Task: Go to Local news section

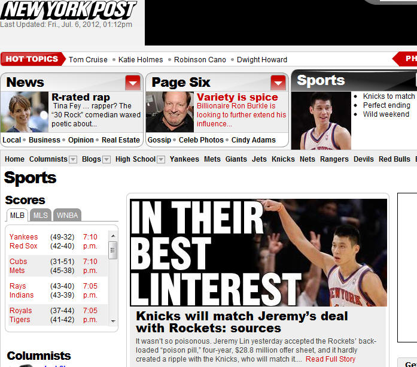Action: (12, 140)
